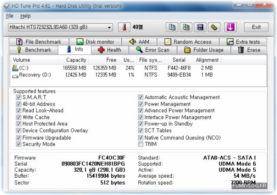
Task: Copy screenshot to clipboard icon
Action: pos(186,27)
